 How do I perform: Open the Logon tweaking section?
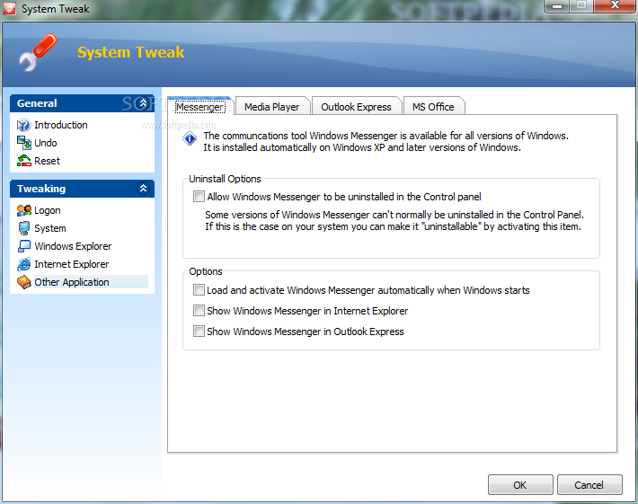click(x=48, y=210)
